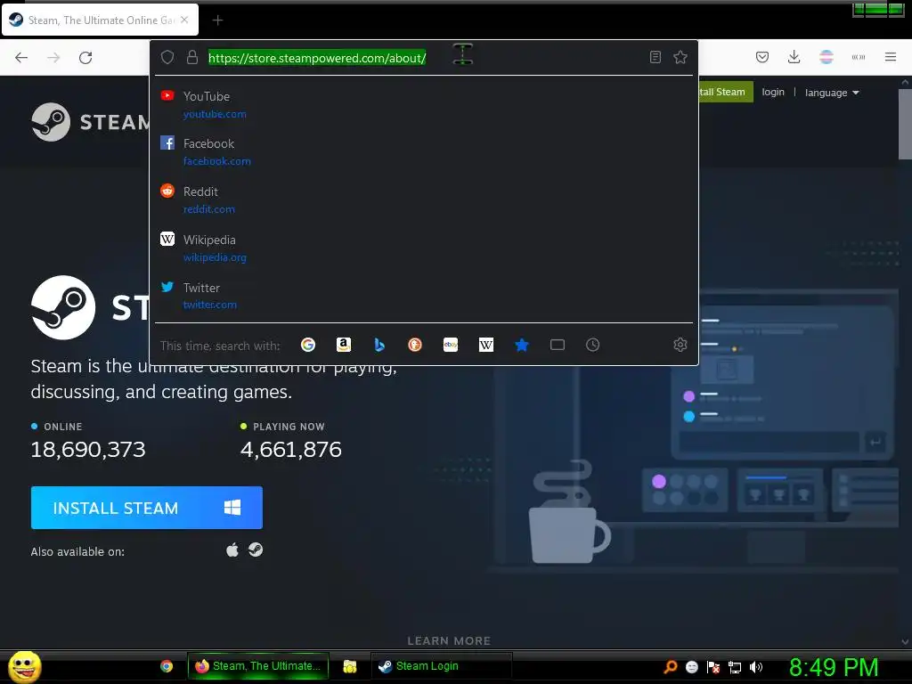
Task: Click the PLAYING NOW count 4,661,876
Action: pyautogui.click(x=291, y=449)
